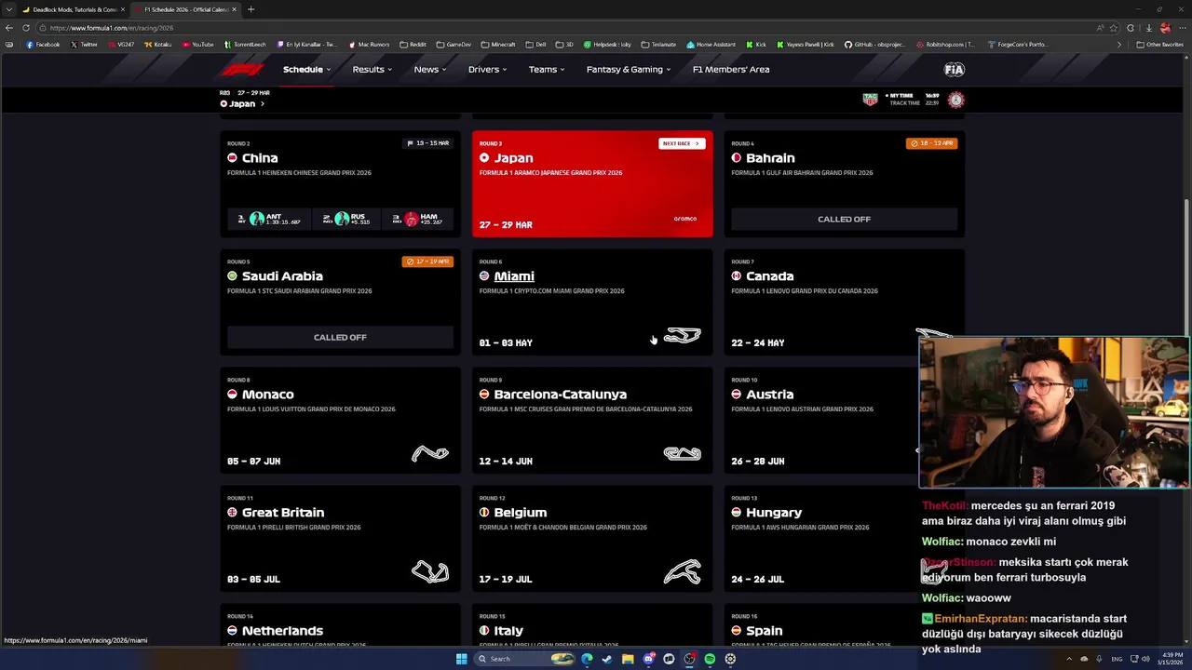Launch Microsoft Edge from the taskbar
Viewport: 1192px width, 670px height.
pos(587,659)
